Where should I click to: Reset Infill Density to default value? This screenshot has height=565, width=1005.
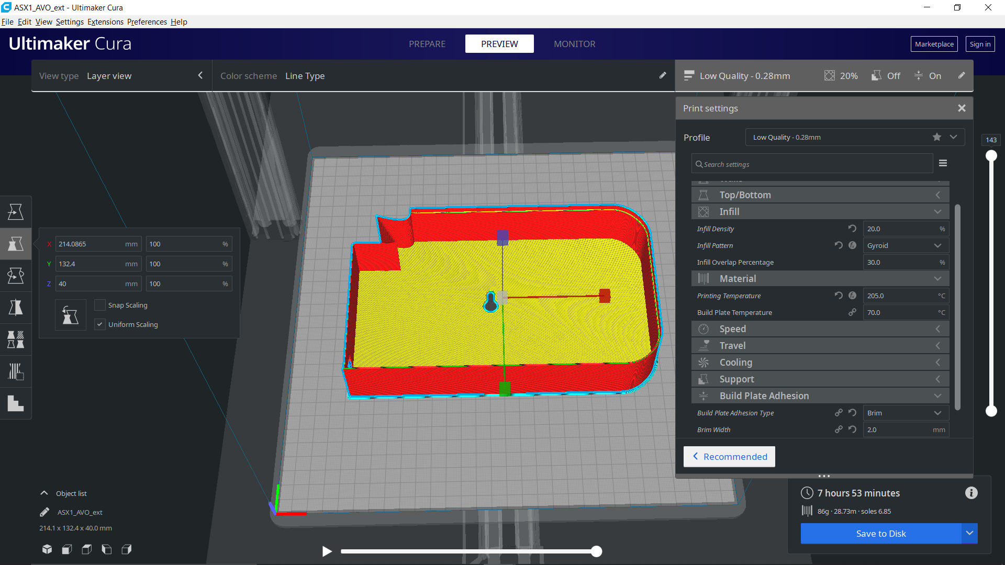[x=852, y=229]
